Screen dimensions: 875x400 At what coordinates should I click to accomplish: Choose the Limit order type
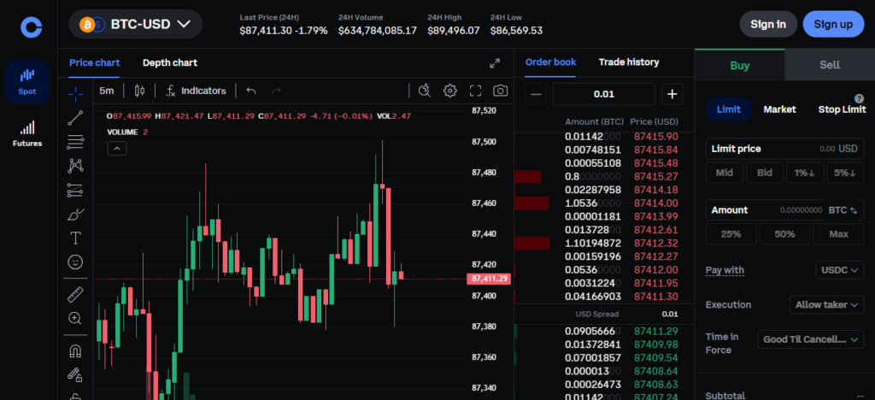click(729, 109)
